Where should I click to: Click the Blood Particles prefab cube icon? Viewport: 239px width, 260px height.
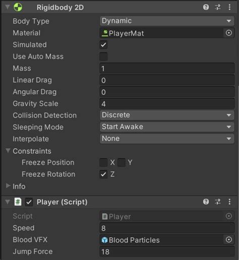tap(104, 240)
